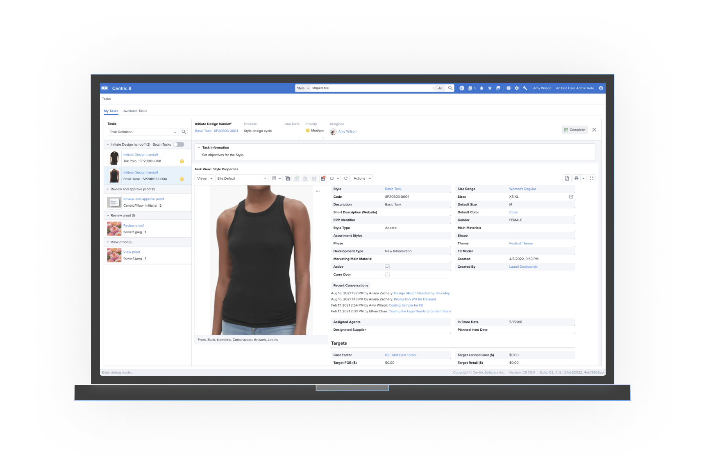704x474 pixels.
Task: Open help via question mark icon
Action: [509, 88]
